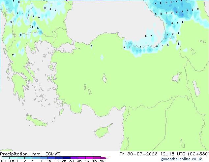Viewport: 209px width, 162px height.
Task: Select the 35–40 mm legend color swatch
Action: click(81, 158)
